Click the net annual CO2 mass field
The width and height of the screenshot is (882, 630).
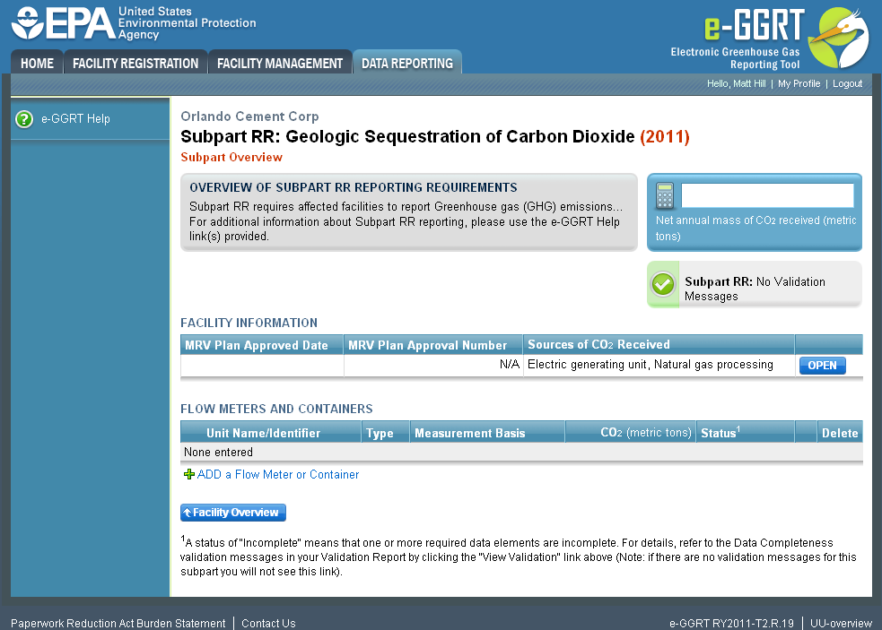[767, 195]
